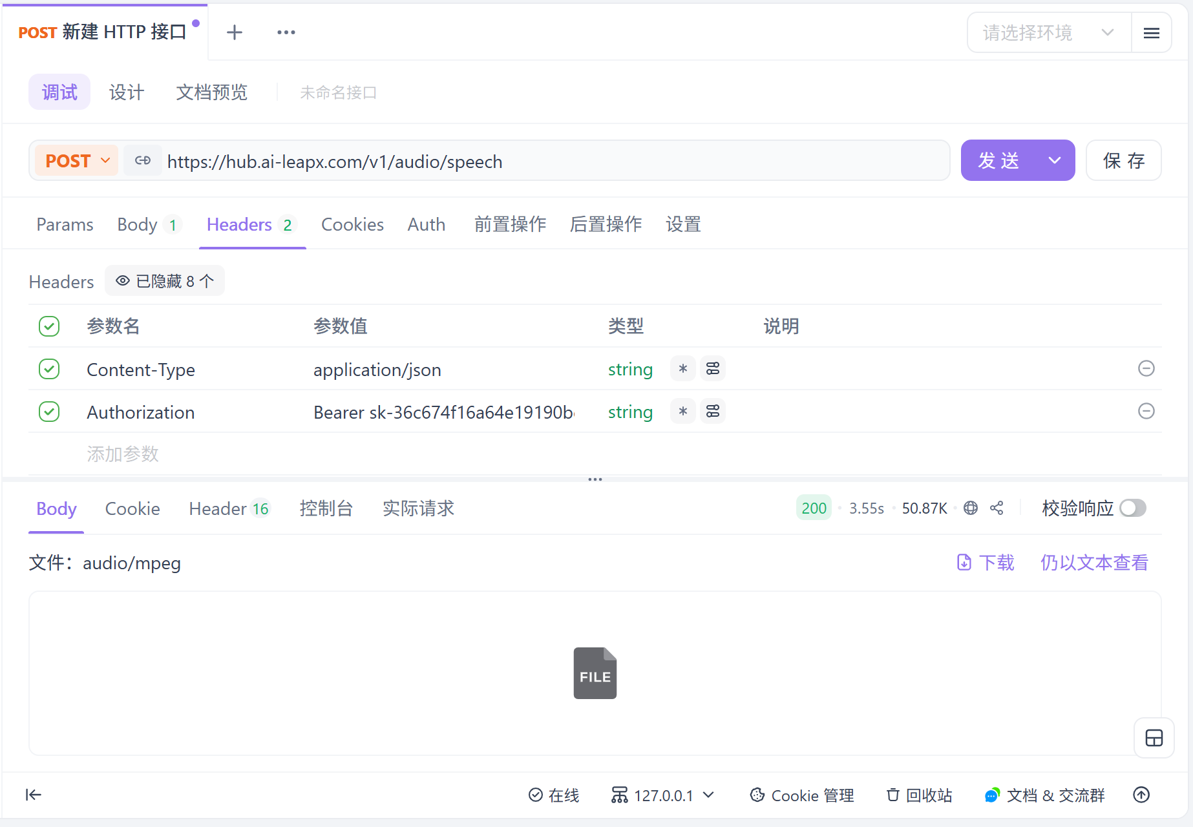Screen dimensions: 1193x827
Task: Open the 后置操作 tab
Action: click(x=606, y=225)
